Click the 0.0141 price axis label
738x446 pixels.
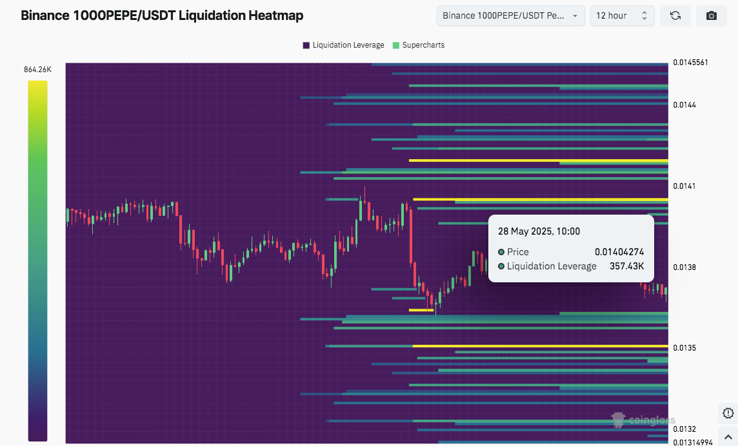(x=684, y=186)
